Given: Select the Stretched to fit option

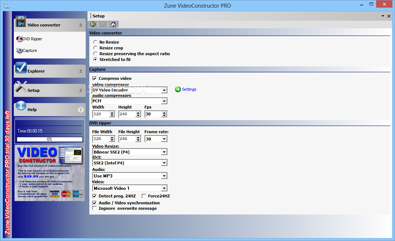Looking at the screenshot, I should point(95,60).
